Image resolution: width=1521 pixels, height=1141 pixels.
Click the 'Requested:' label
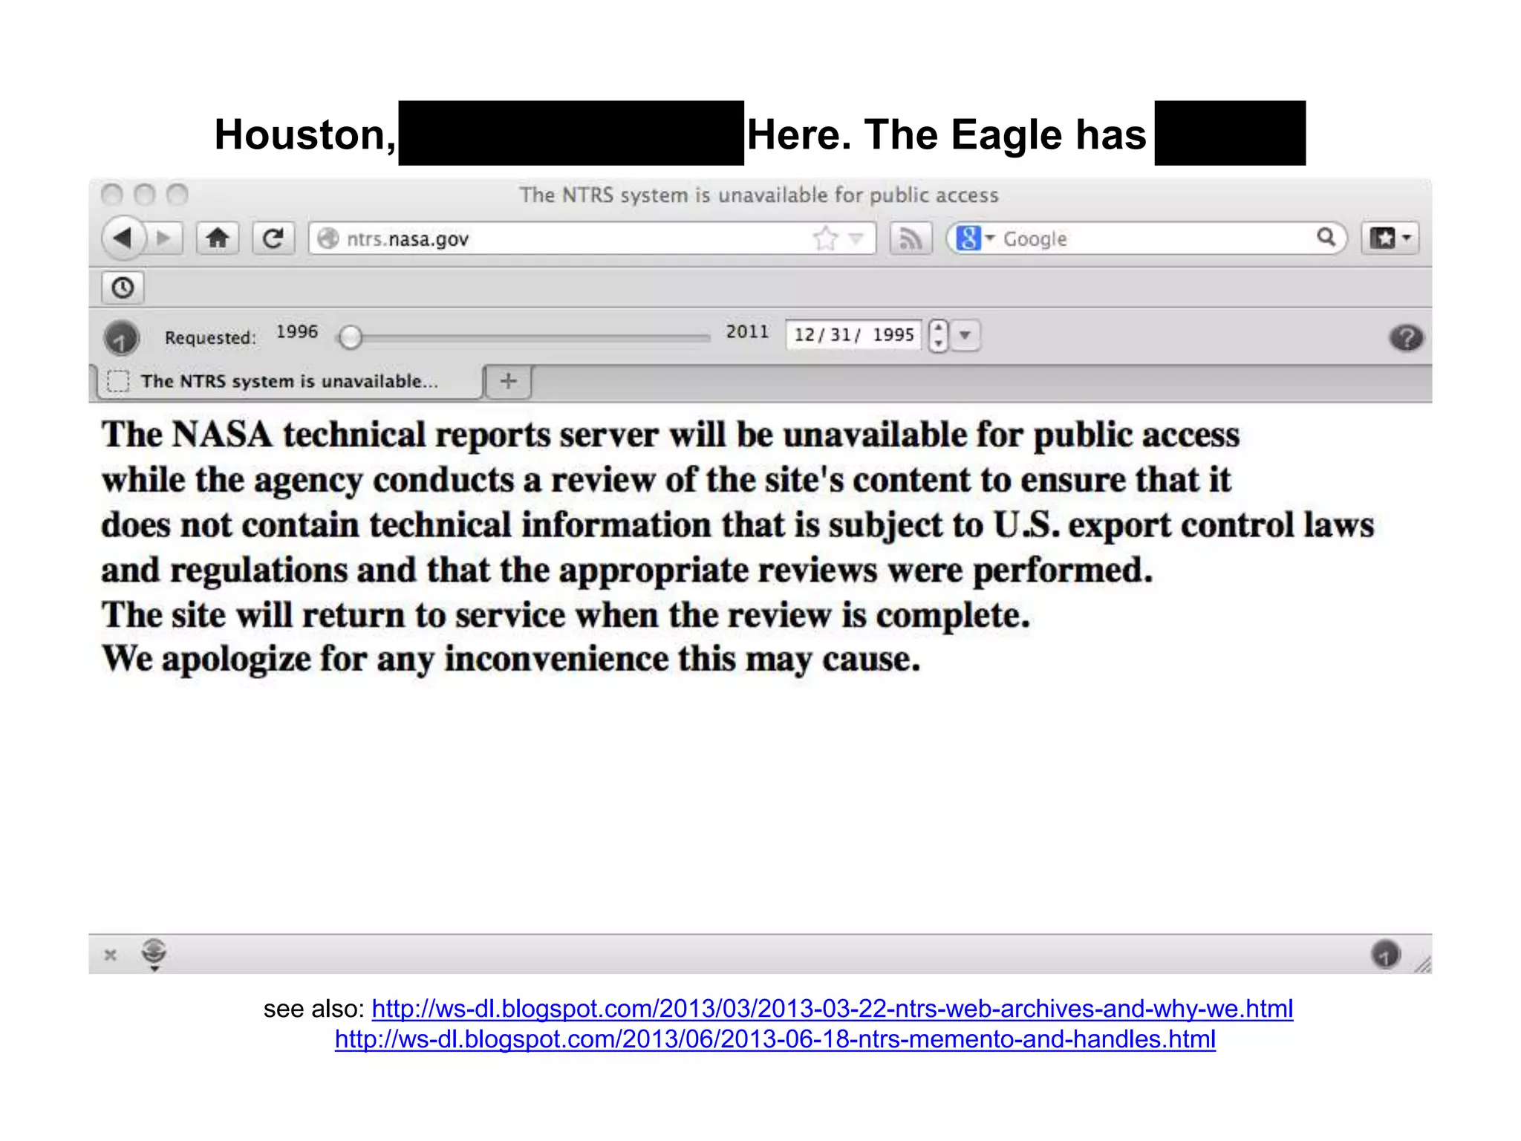[210, 338]
